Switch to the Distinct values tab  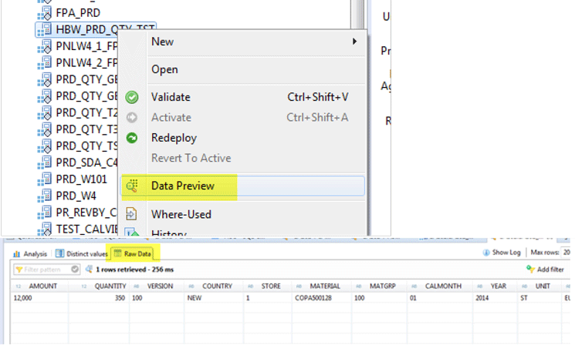81,254
